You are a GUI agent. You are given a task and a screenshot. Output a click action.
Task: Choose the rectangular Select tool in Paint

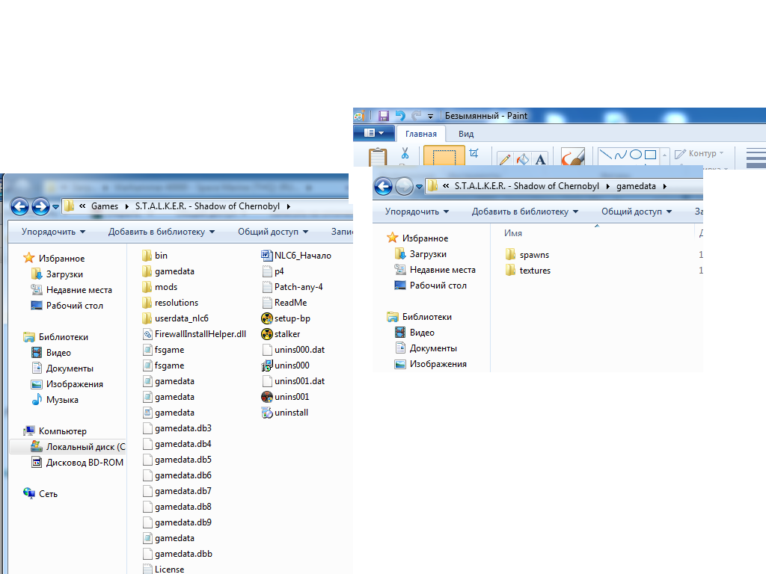(x=444, y=157)
